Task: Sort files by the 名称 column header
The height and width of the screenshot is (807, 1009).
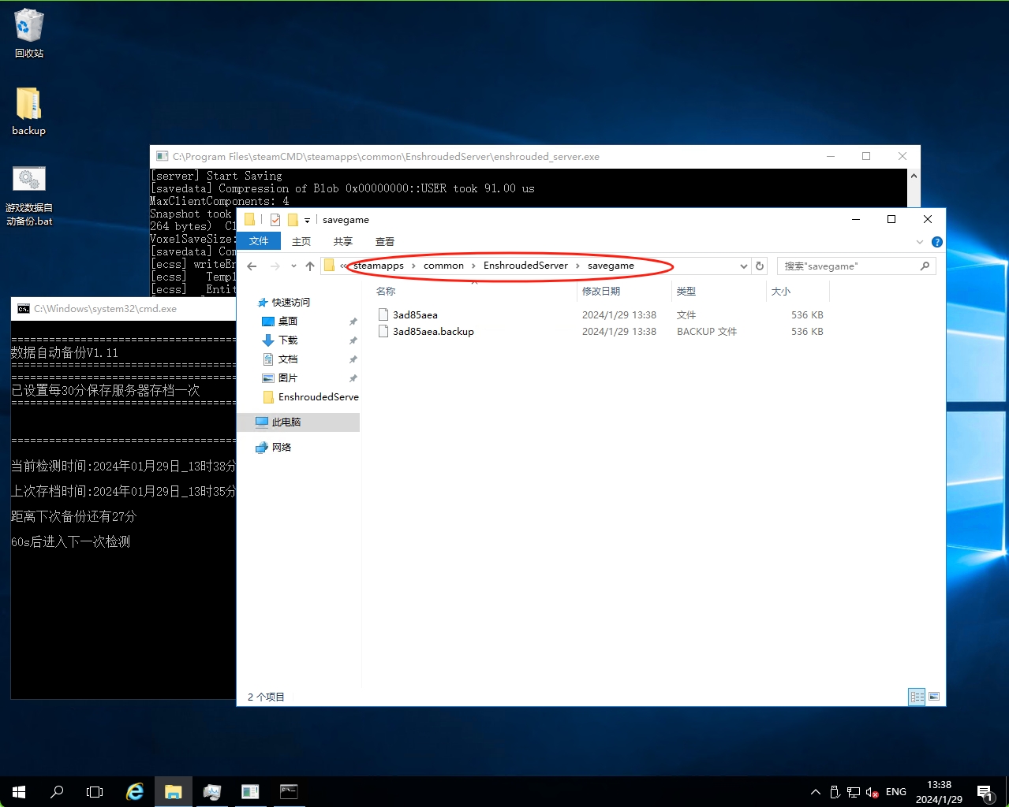Action: [473, 292]
